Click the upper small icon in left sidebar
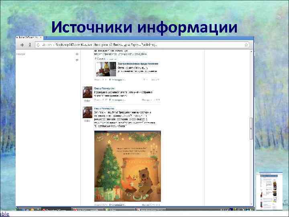 click(77, 54)
